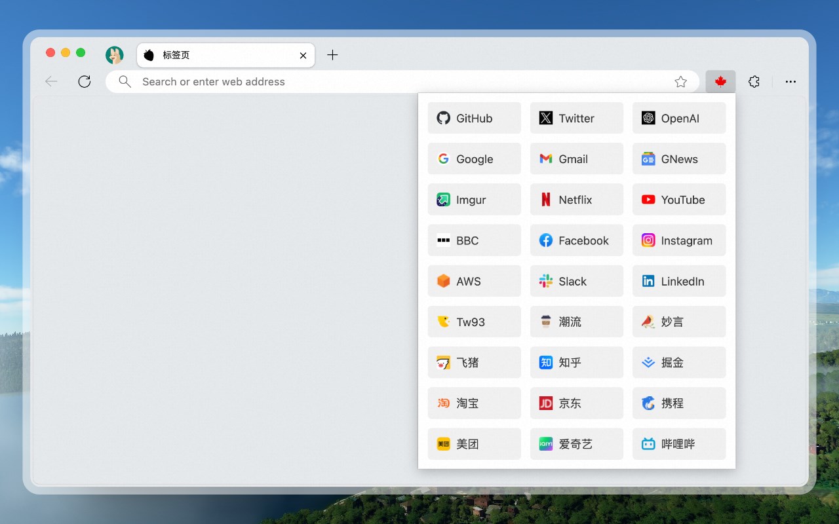839x524 pixels.
Task: Click the GNews icon
Action: (648, 159)
